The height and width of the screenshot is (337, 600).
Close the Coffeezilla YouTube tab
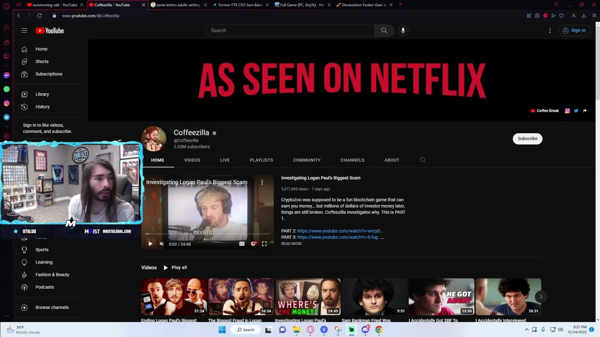(143, 5)
